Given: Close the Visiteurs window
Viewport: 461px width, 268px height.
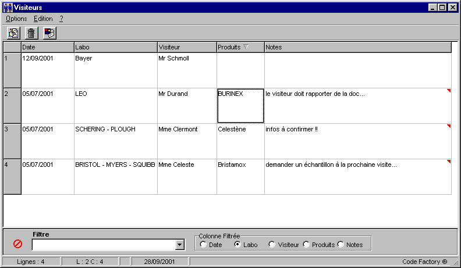Looking at the screenshot, I should click(x=453, y=8).
